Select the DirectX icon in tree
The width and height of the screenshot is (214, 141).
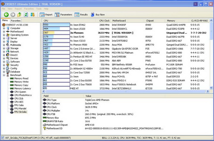coord(8,55)
